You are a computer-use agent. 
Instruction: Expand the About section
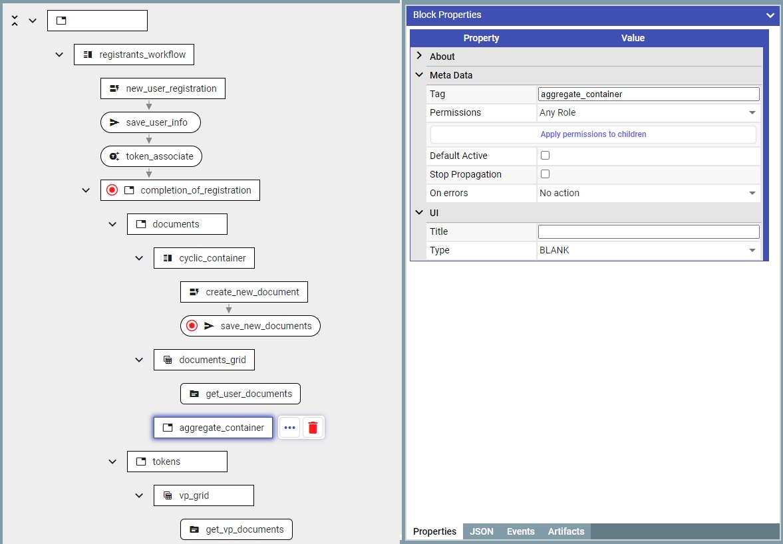pyautogui.click(x=419, y=57)
